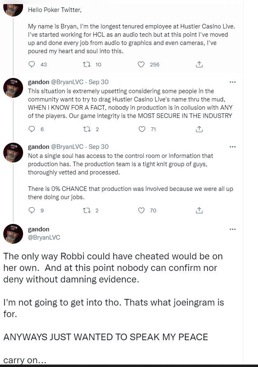Reply to the '0% CHANCE' tweet
The height and width of the screenshot is (367, 258).
(x=32, y=210)
